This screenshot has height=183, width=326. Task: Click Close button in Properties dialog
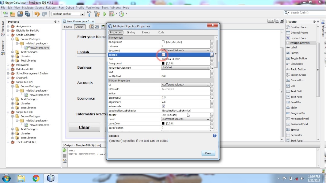point(208,153)
